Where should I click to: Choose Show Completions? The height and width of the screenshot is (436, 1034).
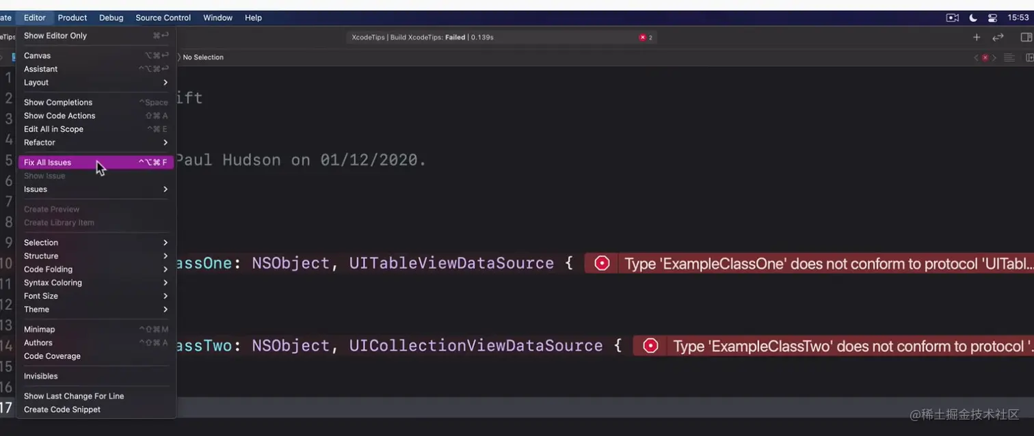[x=96, y=103]
